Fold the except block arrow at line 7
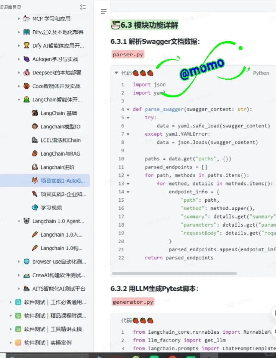The height and width of the screenshot is (358, 276). pos(128,134)
